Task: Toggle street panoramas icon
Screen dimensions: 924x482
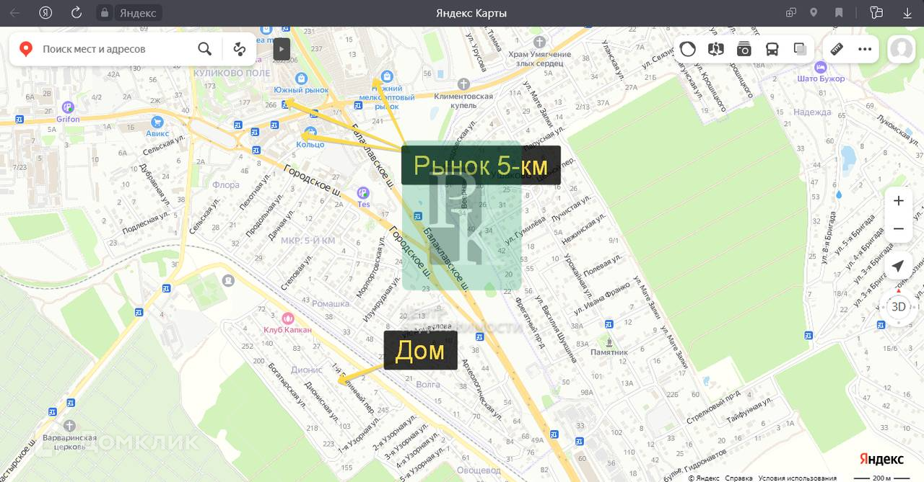Action: [715, 49]
